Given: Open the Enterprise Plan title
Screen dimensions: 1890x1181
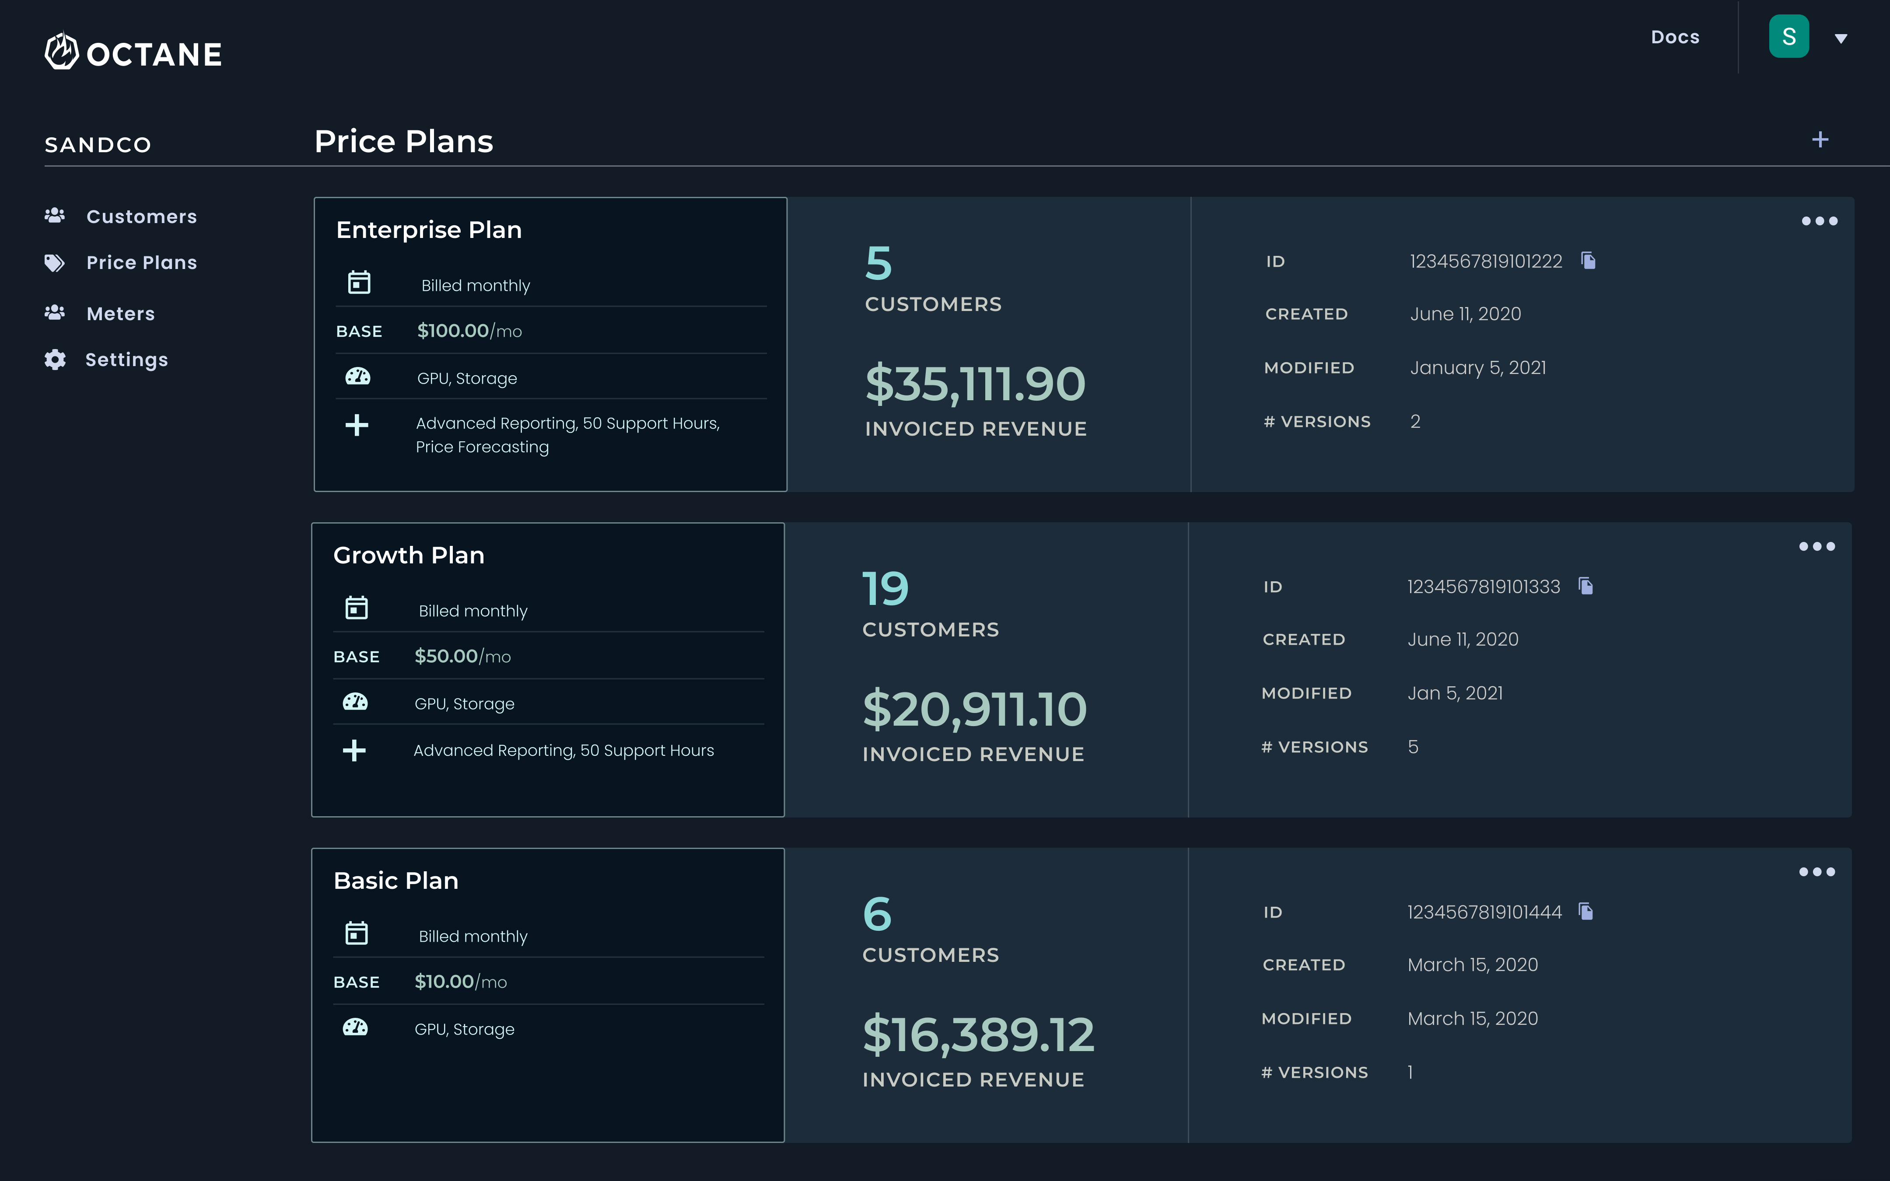Looking at the screenshot, I should pos(429,230).
